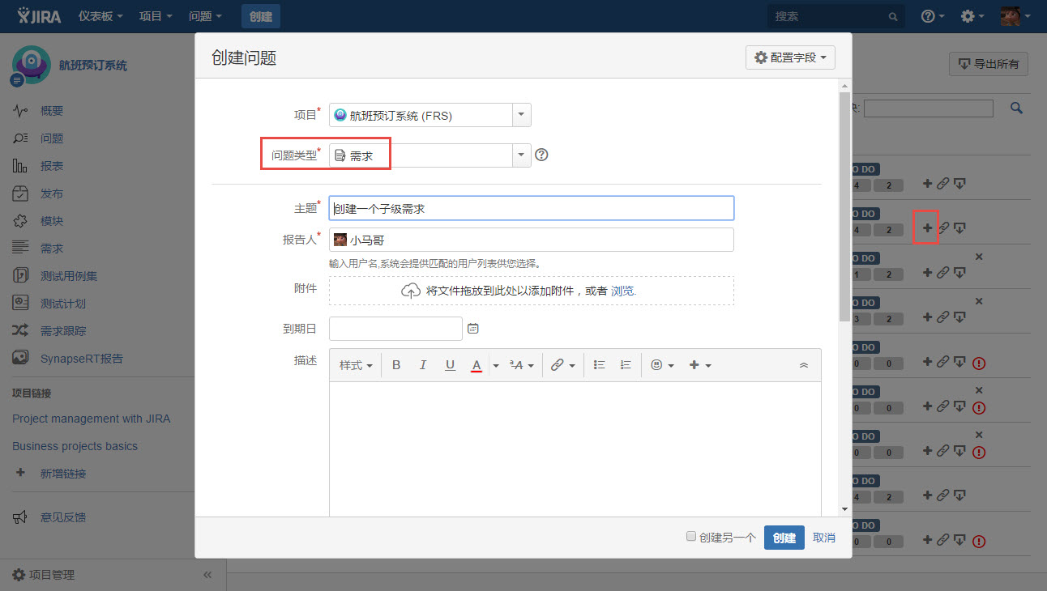Click 意见反馈 in the sidebar

(x=63, y=517)
